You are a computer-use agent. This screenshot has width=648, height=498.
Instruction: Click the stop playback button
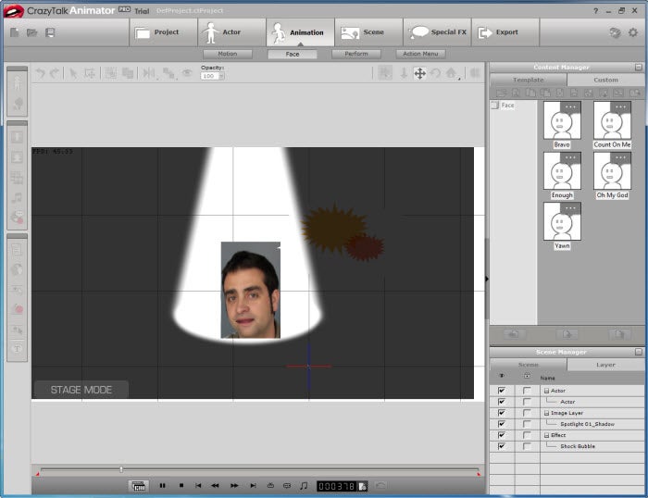181,485
